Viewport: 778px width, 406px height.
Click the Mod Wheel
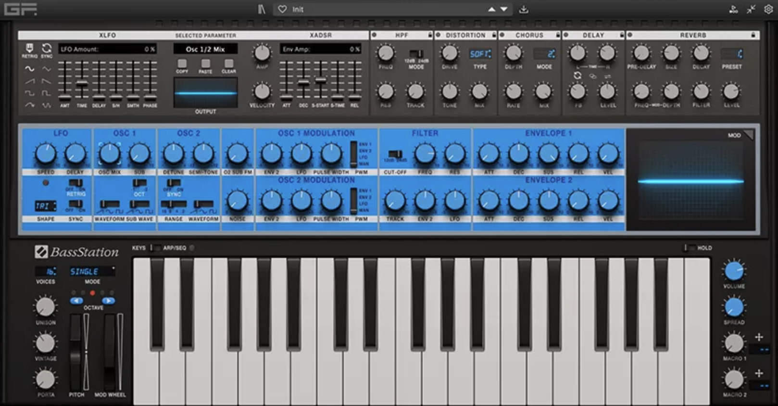111,352
